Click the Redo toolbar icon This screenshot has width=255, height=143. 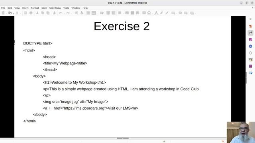tap(68, 13)
